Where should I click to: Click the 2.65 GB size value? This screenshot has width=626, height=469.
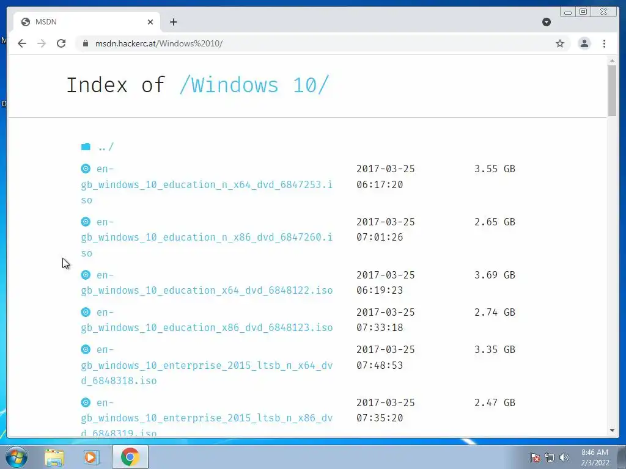pos(495,222)
